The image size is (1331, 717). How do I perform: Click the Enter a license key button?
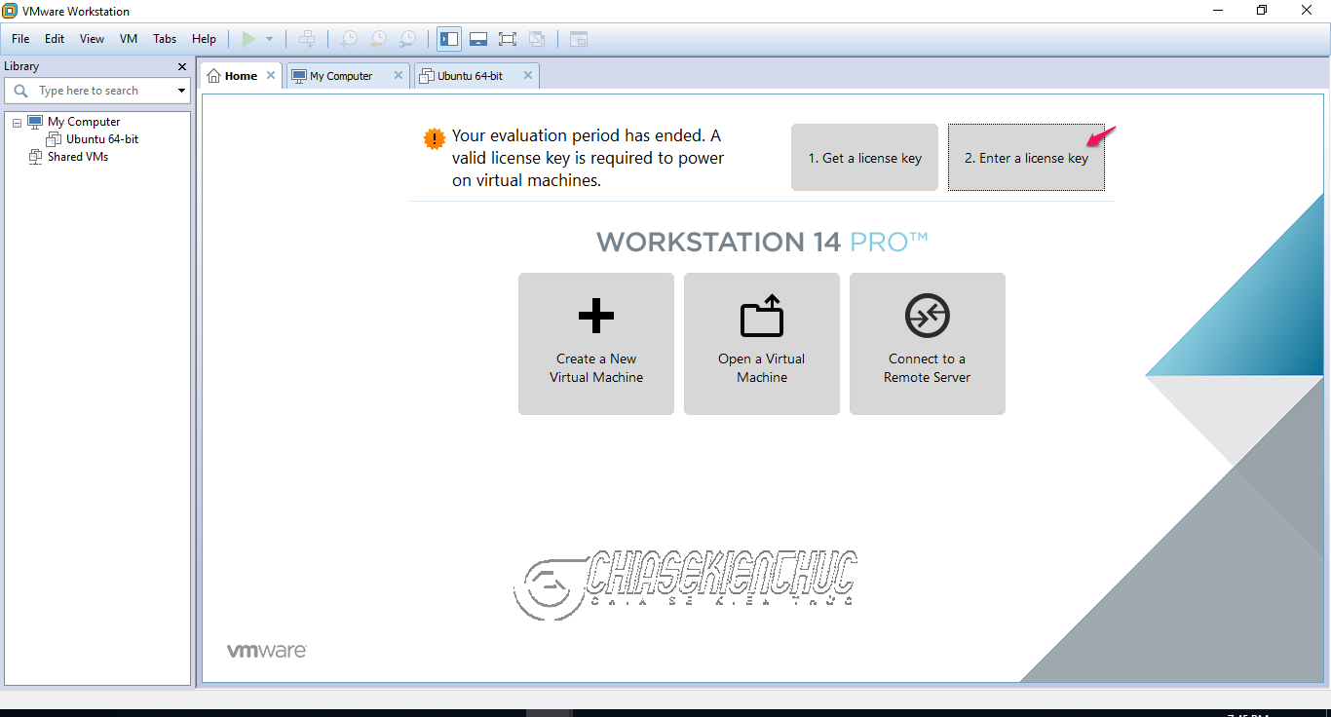[x=1026, y=157]
